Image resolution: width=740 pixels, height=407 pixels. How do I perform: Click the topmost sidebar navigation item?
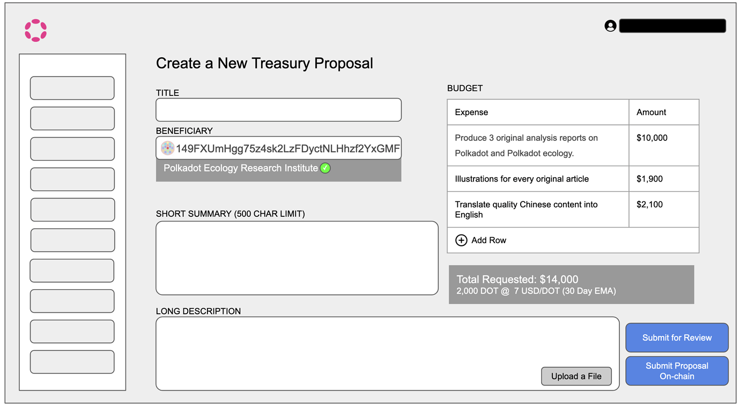72,88
